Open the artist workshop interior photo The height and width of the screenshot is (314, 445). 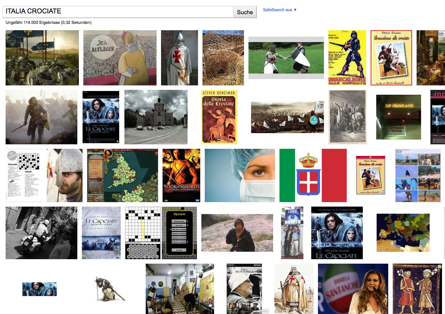point(180,289)
